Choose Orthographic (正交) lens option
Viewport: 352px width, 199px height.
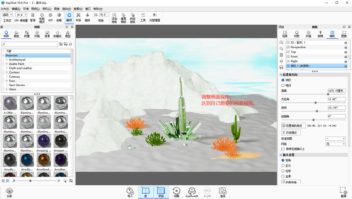[x=283, y=166]
